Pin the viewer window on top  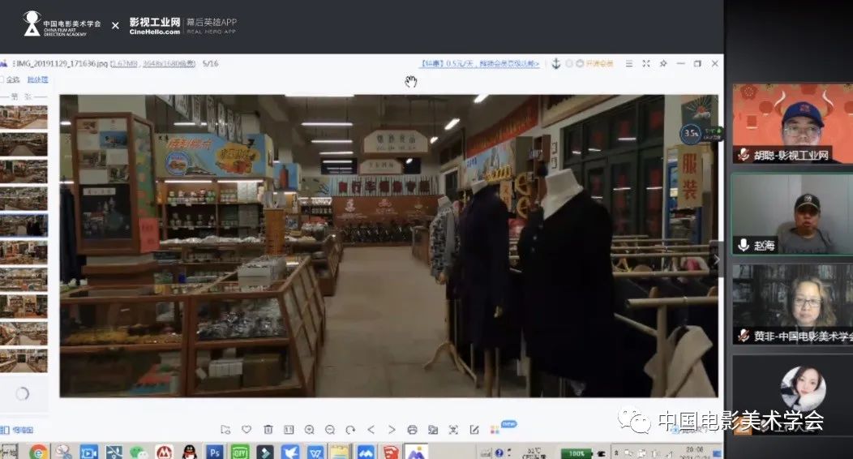pyautogui.click(x=663, y=63)
